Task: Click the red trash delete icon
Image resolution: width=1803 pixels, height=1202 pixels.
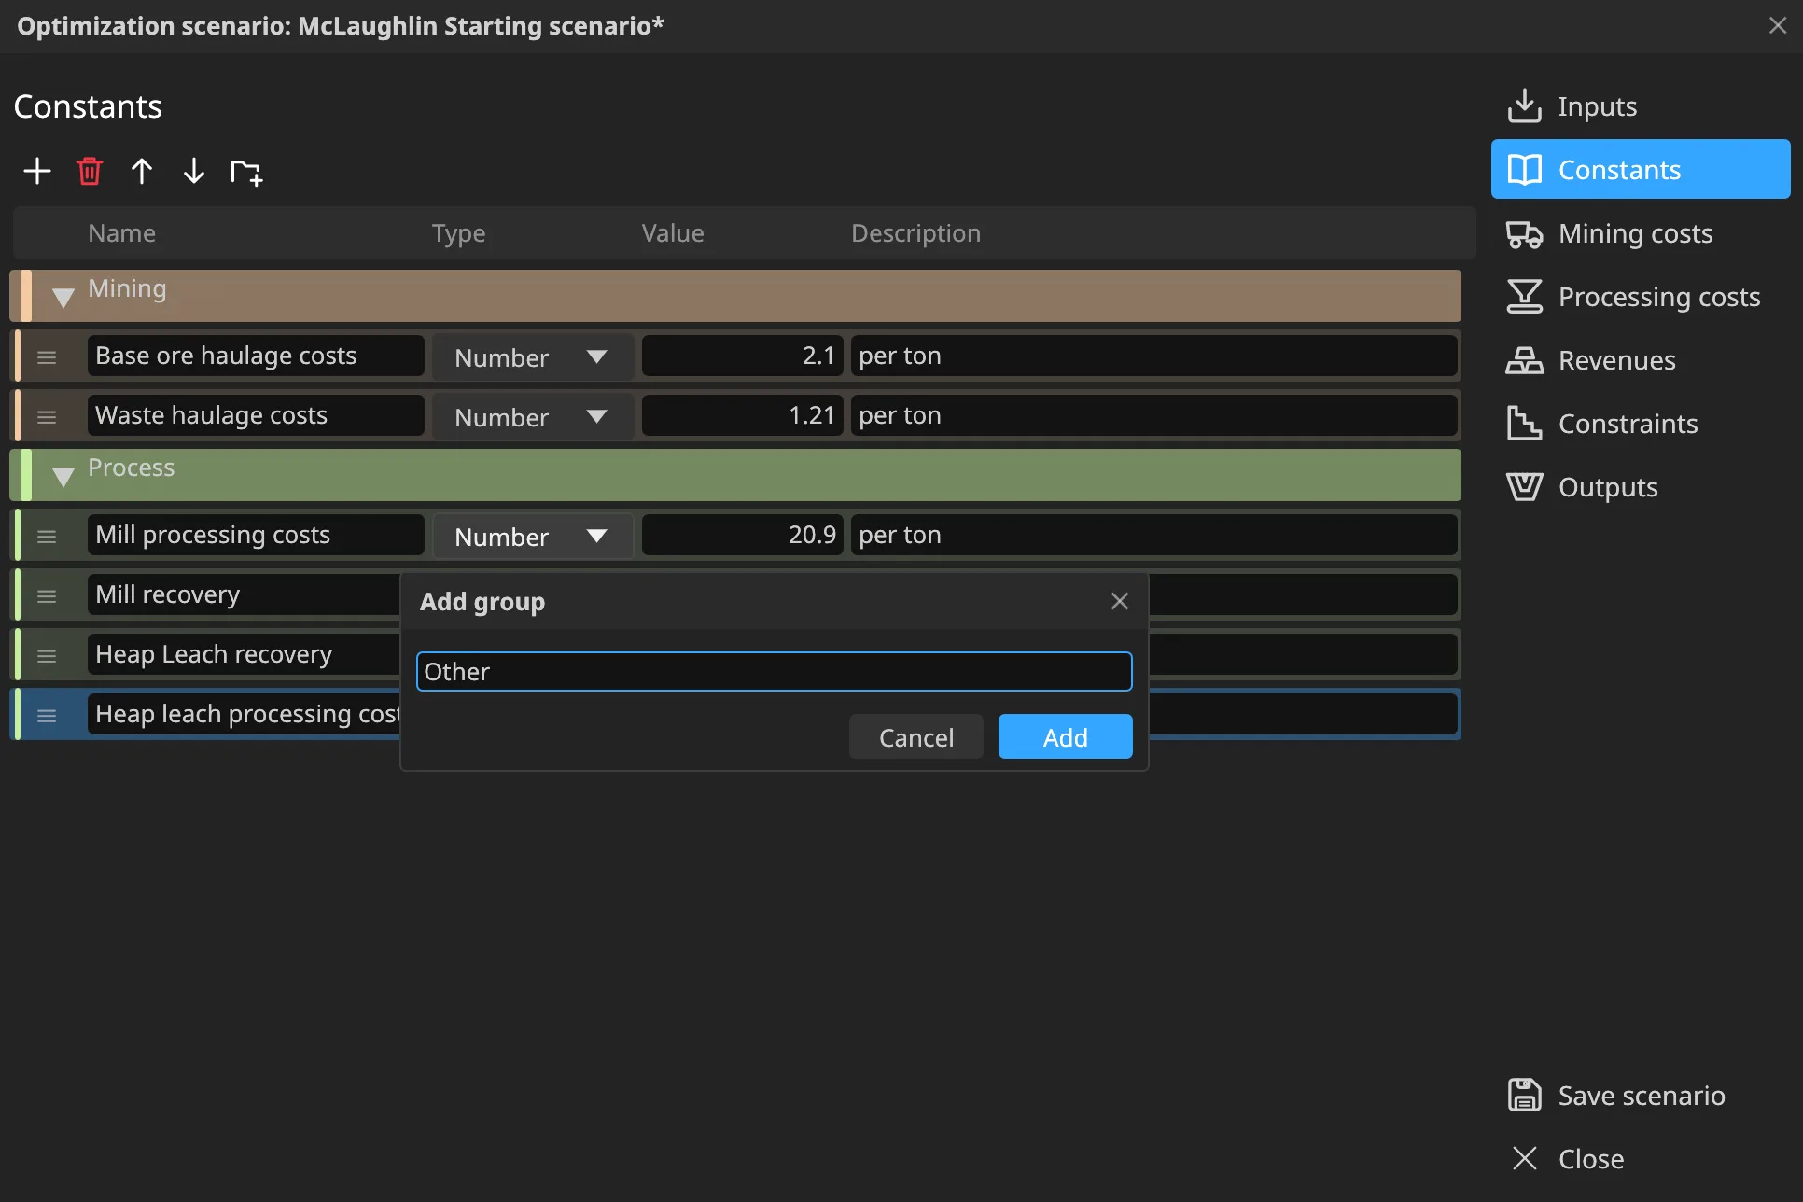Action: pos(90,171)
